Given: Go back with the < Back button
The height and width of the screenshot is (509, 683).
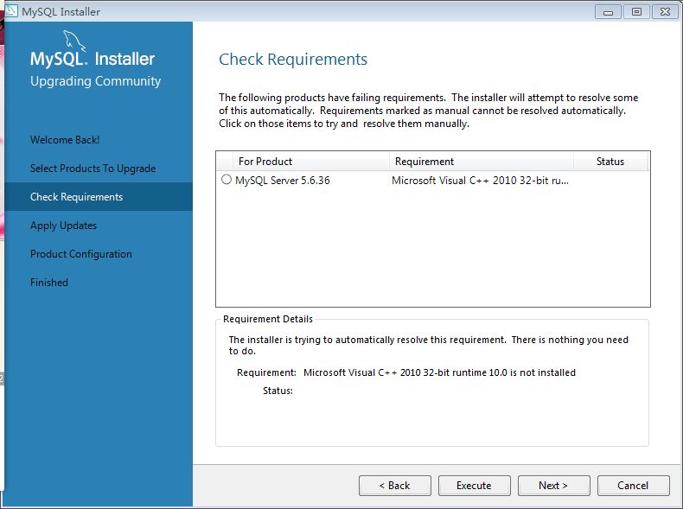Looking at the screenshot, I should click(x=394, y=486).
